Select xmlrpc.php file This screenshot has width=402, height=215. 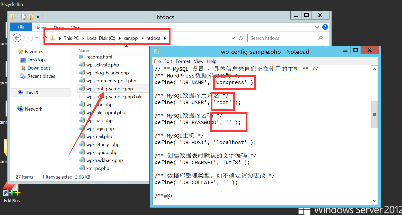98,168
